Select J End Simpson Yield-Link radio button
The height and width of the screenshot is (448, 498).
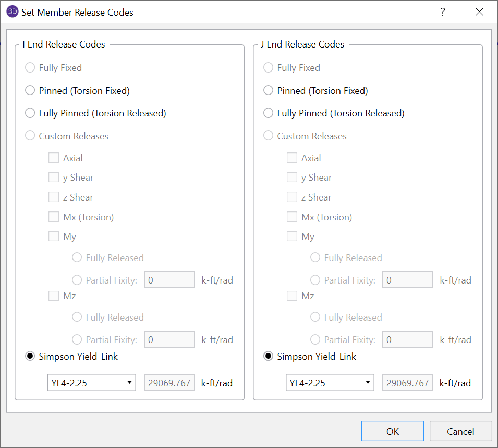(x=269, y=357)
